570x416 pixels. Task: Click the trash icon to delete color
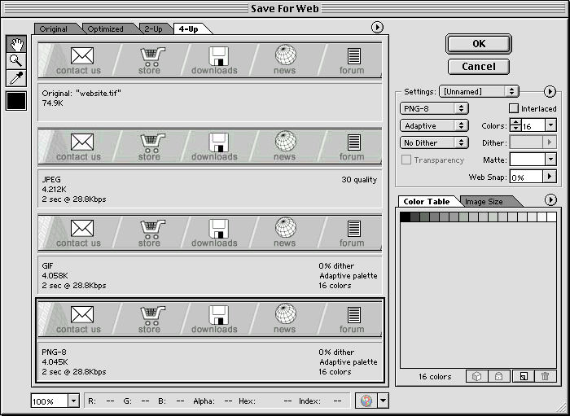(545, 376)
